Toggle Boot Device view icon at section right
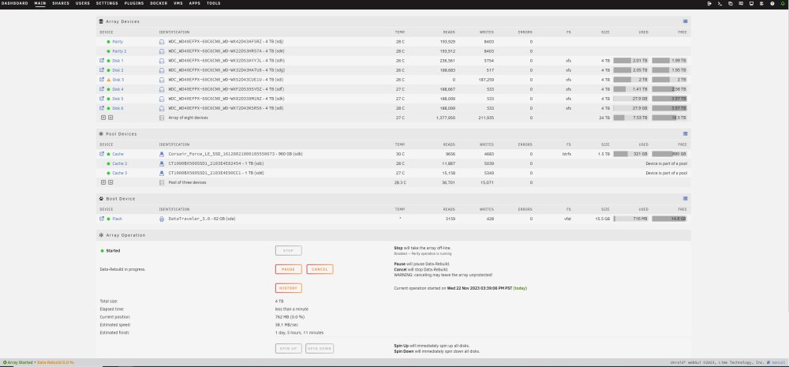The image size is (789, 367). 686,199
